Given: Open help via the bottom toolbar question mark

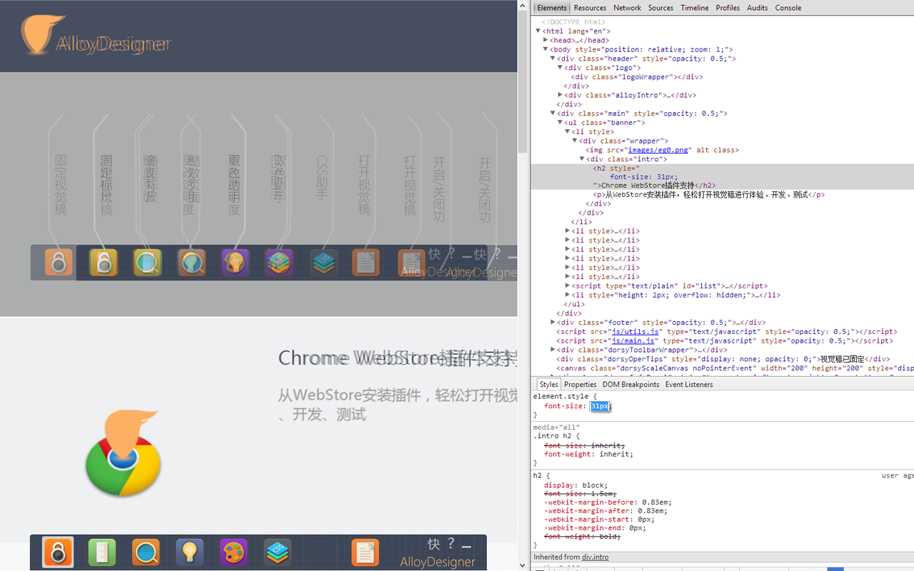Looking at the screenshot, I should [451, 544].
